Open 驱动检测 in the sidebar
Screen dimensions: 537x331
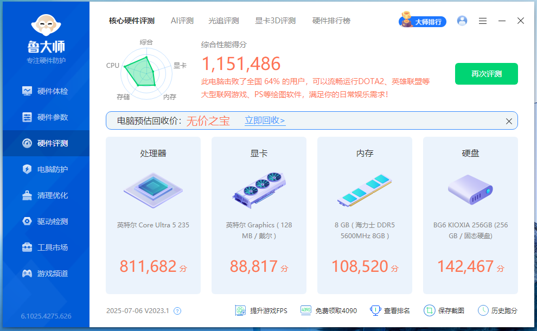(x=46, y=221)
